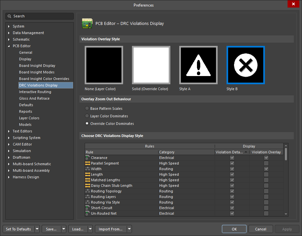Toggle Violation Overlay checkbox for Length rule
Viewport: 302px width, 236px height.
point(266,174)
